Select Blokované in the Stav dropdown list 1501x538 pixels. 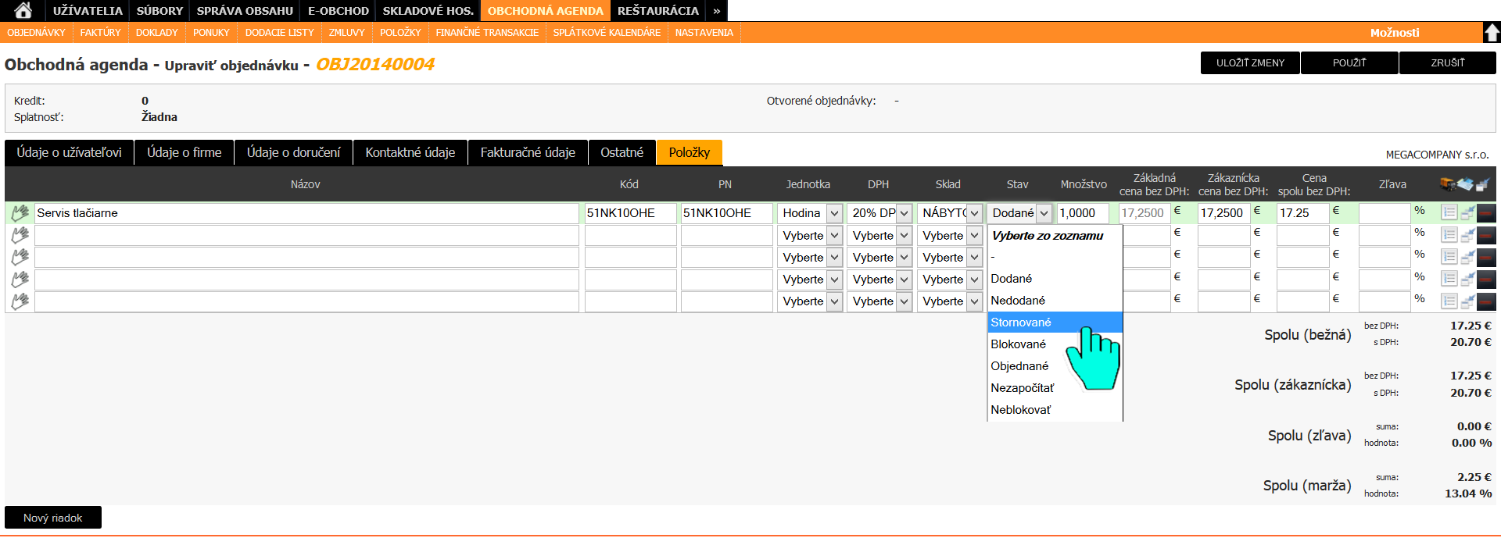point(1018,344)
